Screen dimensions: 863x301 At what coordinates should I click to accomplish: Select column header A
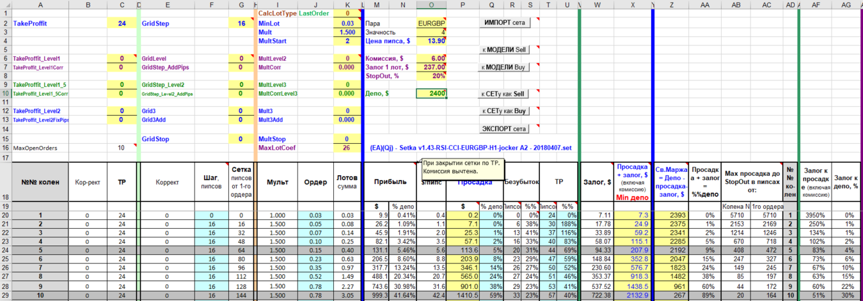click(x=40, y=5)
